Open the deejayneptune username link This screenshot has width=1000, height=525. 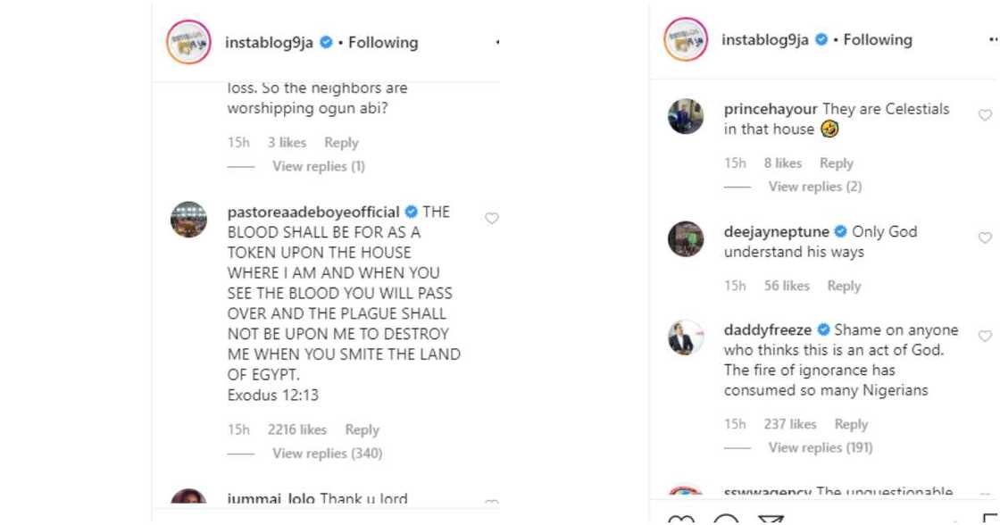[776, 231]
